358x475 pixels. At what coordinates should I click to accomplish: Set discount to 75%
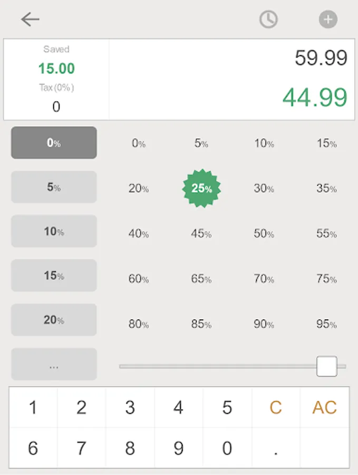point(326,278)
